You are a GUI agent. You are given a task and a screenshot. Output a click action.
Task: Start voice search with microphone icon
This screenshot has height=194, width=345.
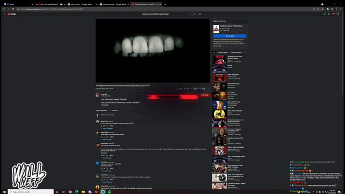tap(200, 14)
